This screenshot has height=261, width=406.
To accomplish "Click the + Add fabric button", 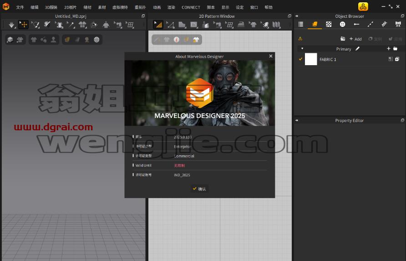I will coord(355,39).
